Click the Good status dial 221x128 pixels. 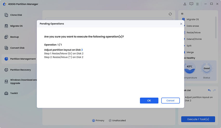(x=206, y=68)
